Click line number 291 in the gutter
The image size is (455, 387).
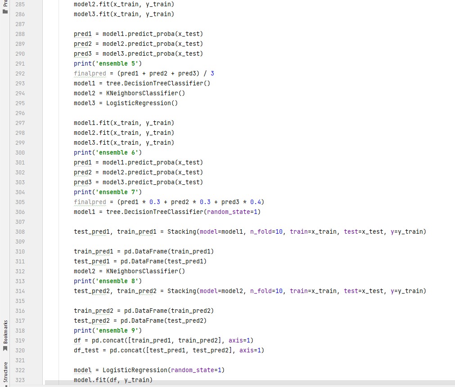[x=20, y=63]
